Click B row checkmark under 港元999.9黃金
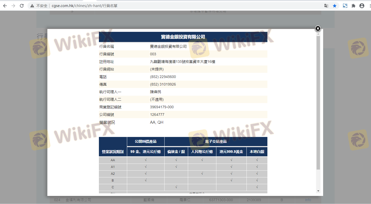This screenshot has width=371, height=204. point(231,180)
